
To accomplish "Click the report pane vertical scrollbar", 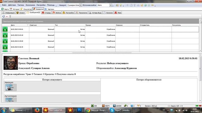I will pyautogui.click(x=200, y=78).
